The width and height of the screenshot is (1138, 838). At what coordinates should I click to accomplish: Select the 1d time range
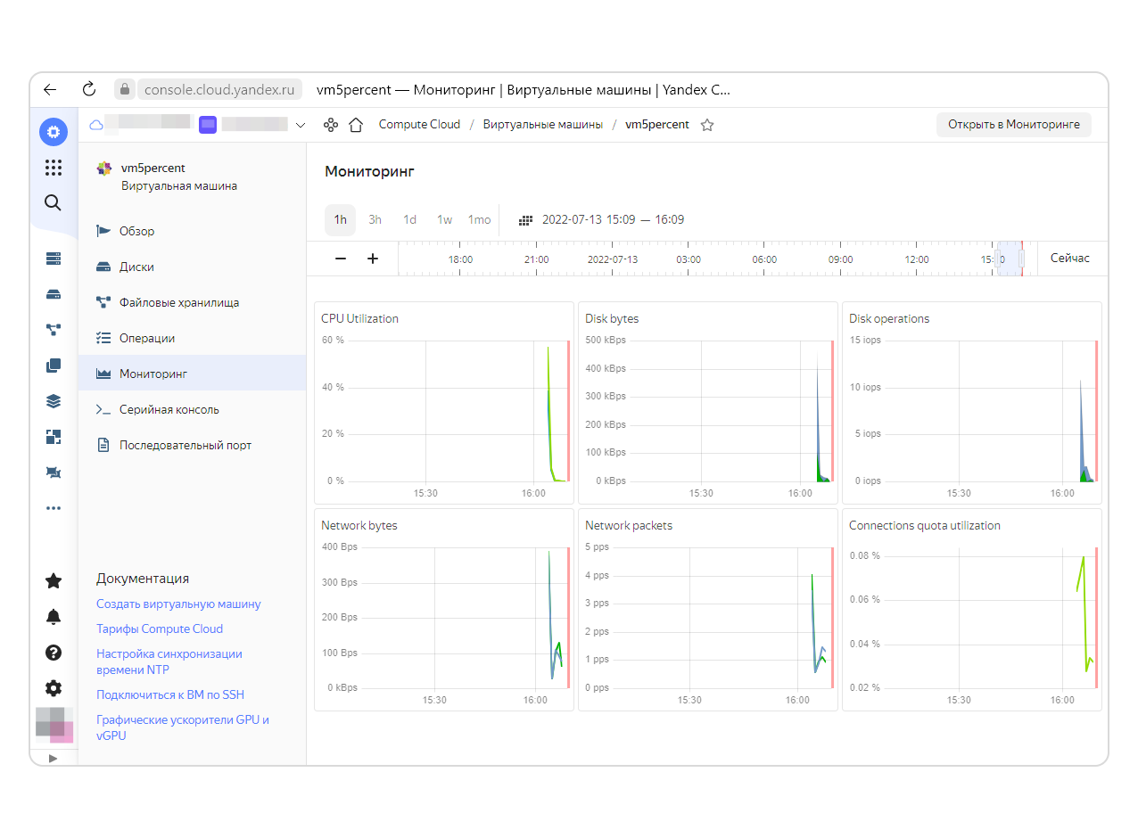[x=409, y=219]
